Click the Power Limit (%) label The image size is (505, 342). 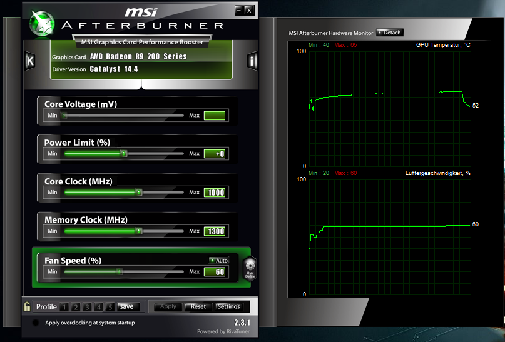click(77, 143)
